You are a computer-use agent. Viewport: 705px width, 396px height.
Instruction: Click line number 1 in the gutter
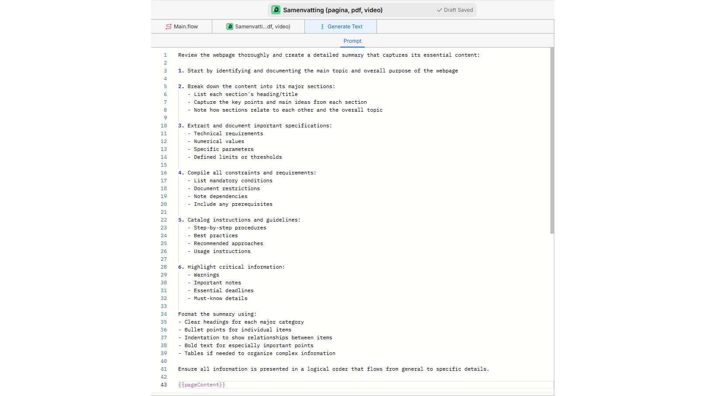coord(165,55)
